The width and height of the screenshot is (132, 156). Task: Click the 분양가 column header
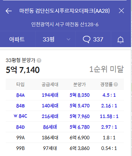click(x=79, y=84)
